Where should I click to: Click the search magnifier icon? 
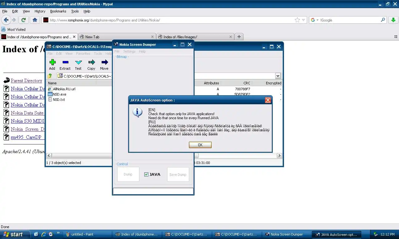tap(383, 20)
